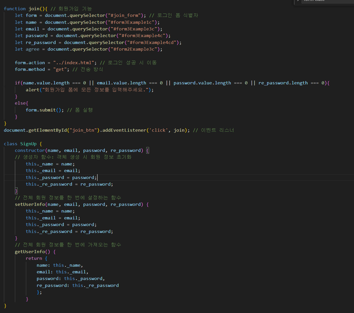Screen dimensions: 354x313
Task: Click the '// 생성자 함수' comment line
Action: point(73,157)
